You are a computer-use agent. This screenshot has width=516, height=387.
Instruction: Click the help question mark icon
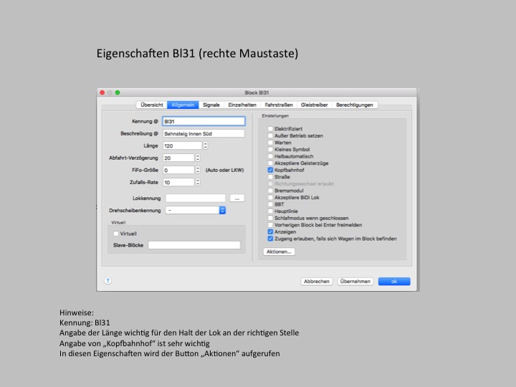pyautogui.click(x=107, y=281)
